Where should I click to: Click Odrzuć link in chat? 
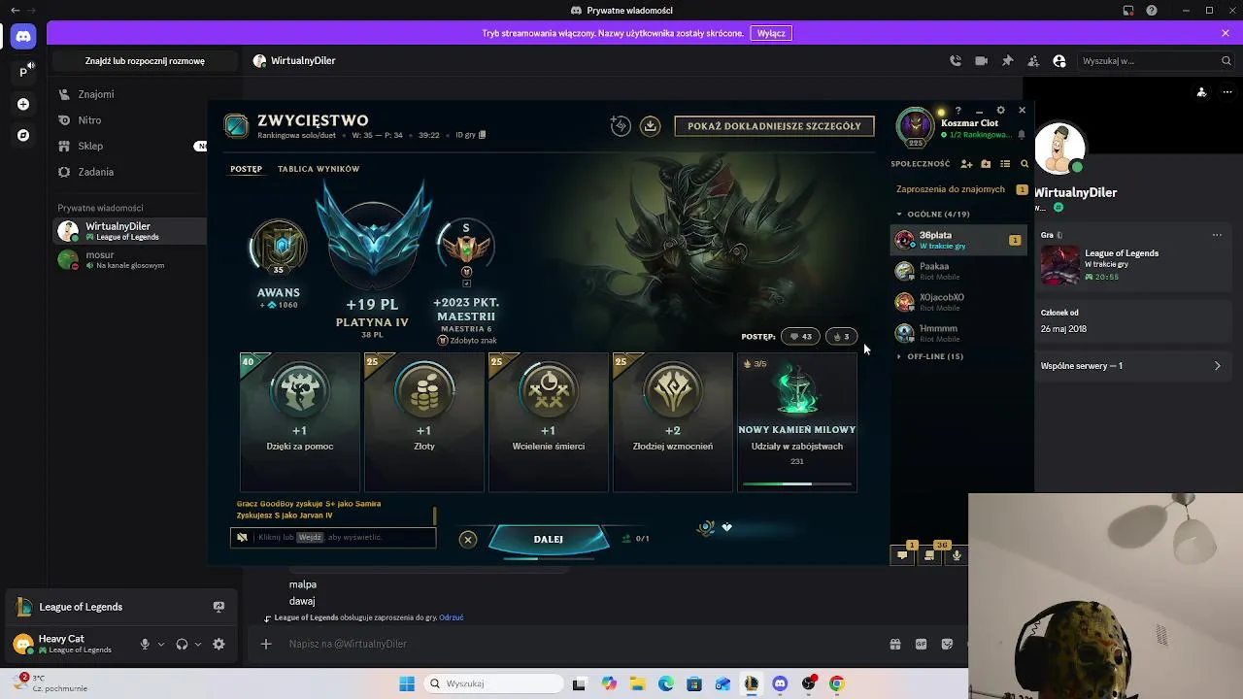[x=452, y=617]
